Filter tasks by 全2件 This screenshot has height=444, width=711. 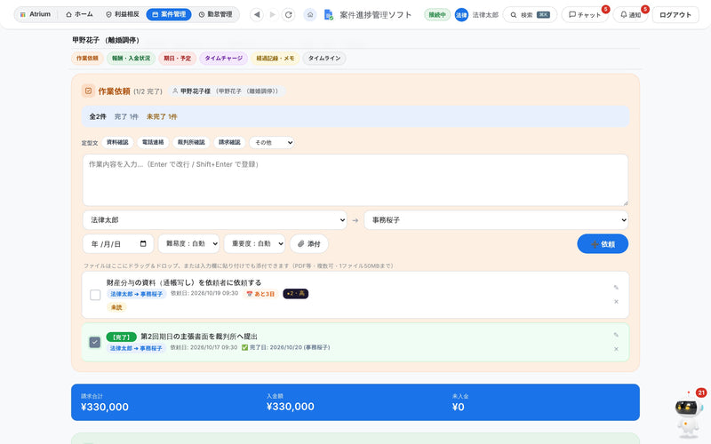click(x=98, y=116)
